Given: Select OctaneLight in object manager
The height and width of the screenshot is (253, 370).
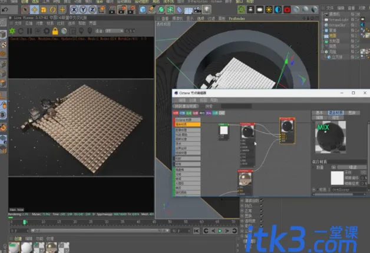Looking at the screenshot, I should click(339, 19).
